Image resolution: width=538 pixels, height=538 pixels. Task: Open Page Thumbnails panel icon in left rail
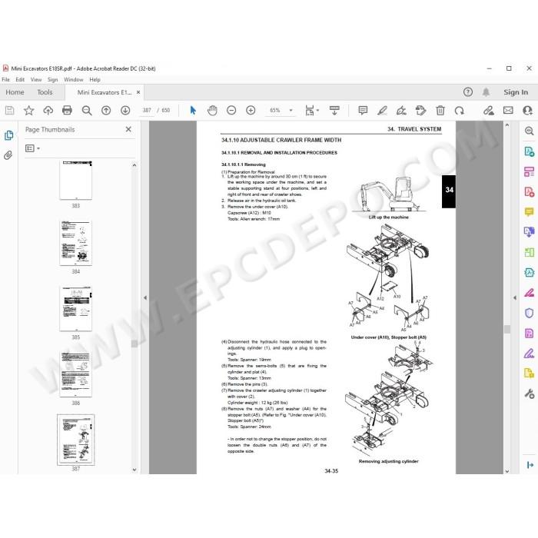tap(9, 135)
